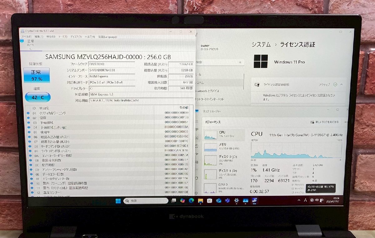Viewport: 375px width, 238px height.
Task: Open Outlook from taskbar
Action: coord(218,201)
